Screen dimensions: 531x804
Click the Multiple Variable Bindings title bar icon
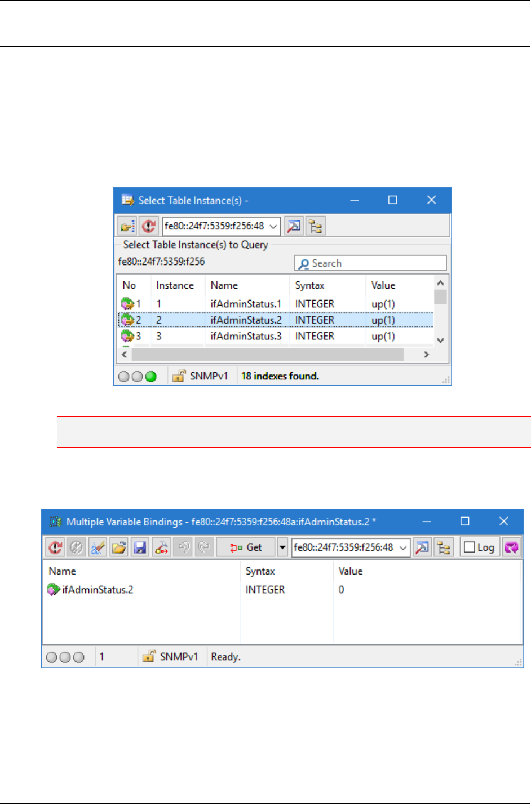pos(56,522)
